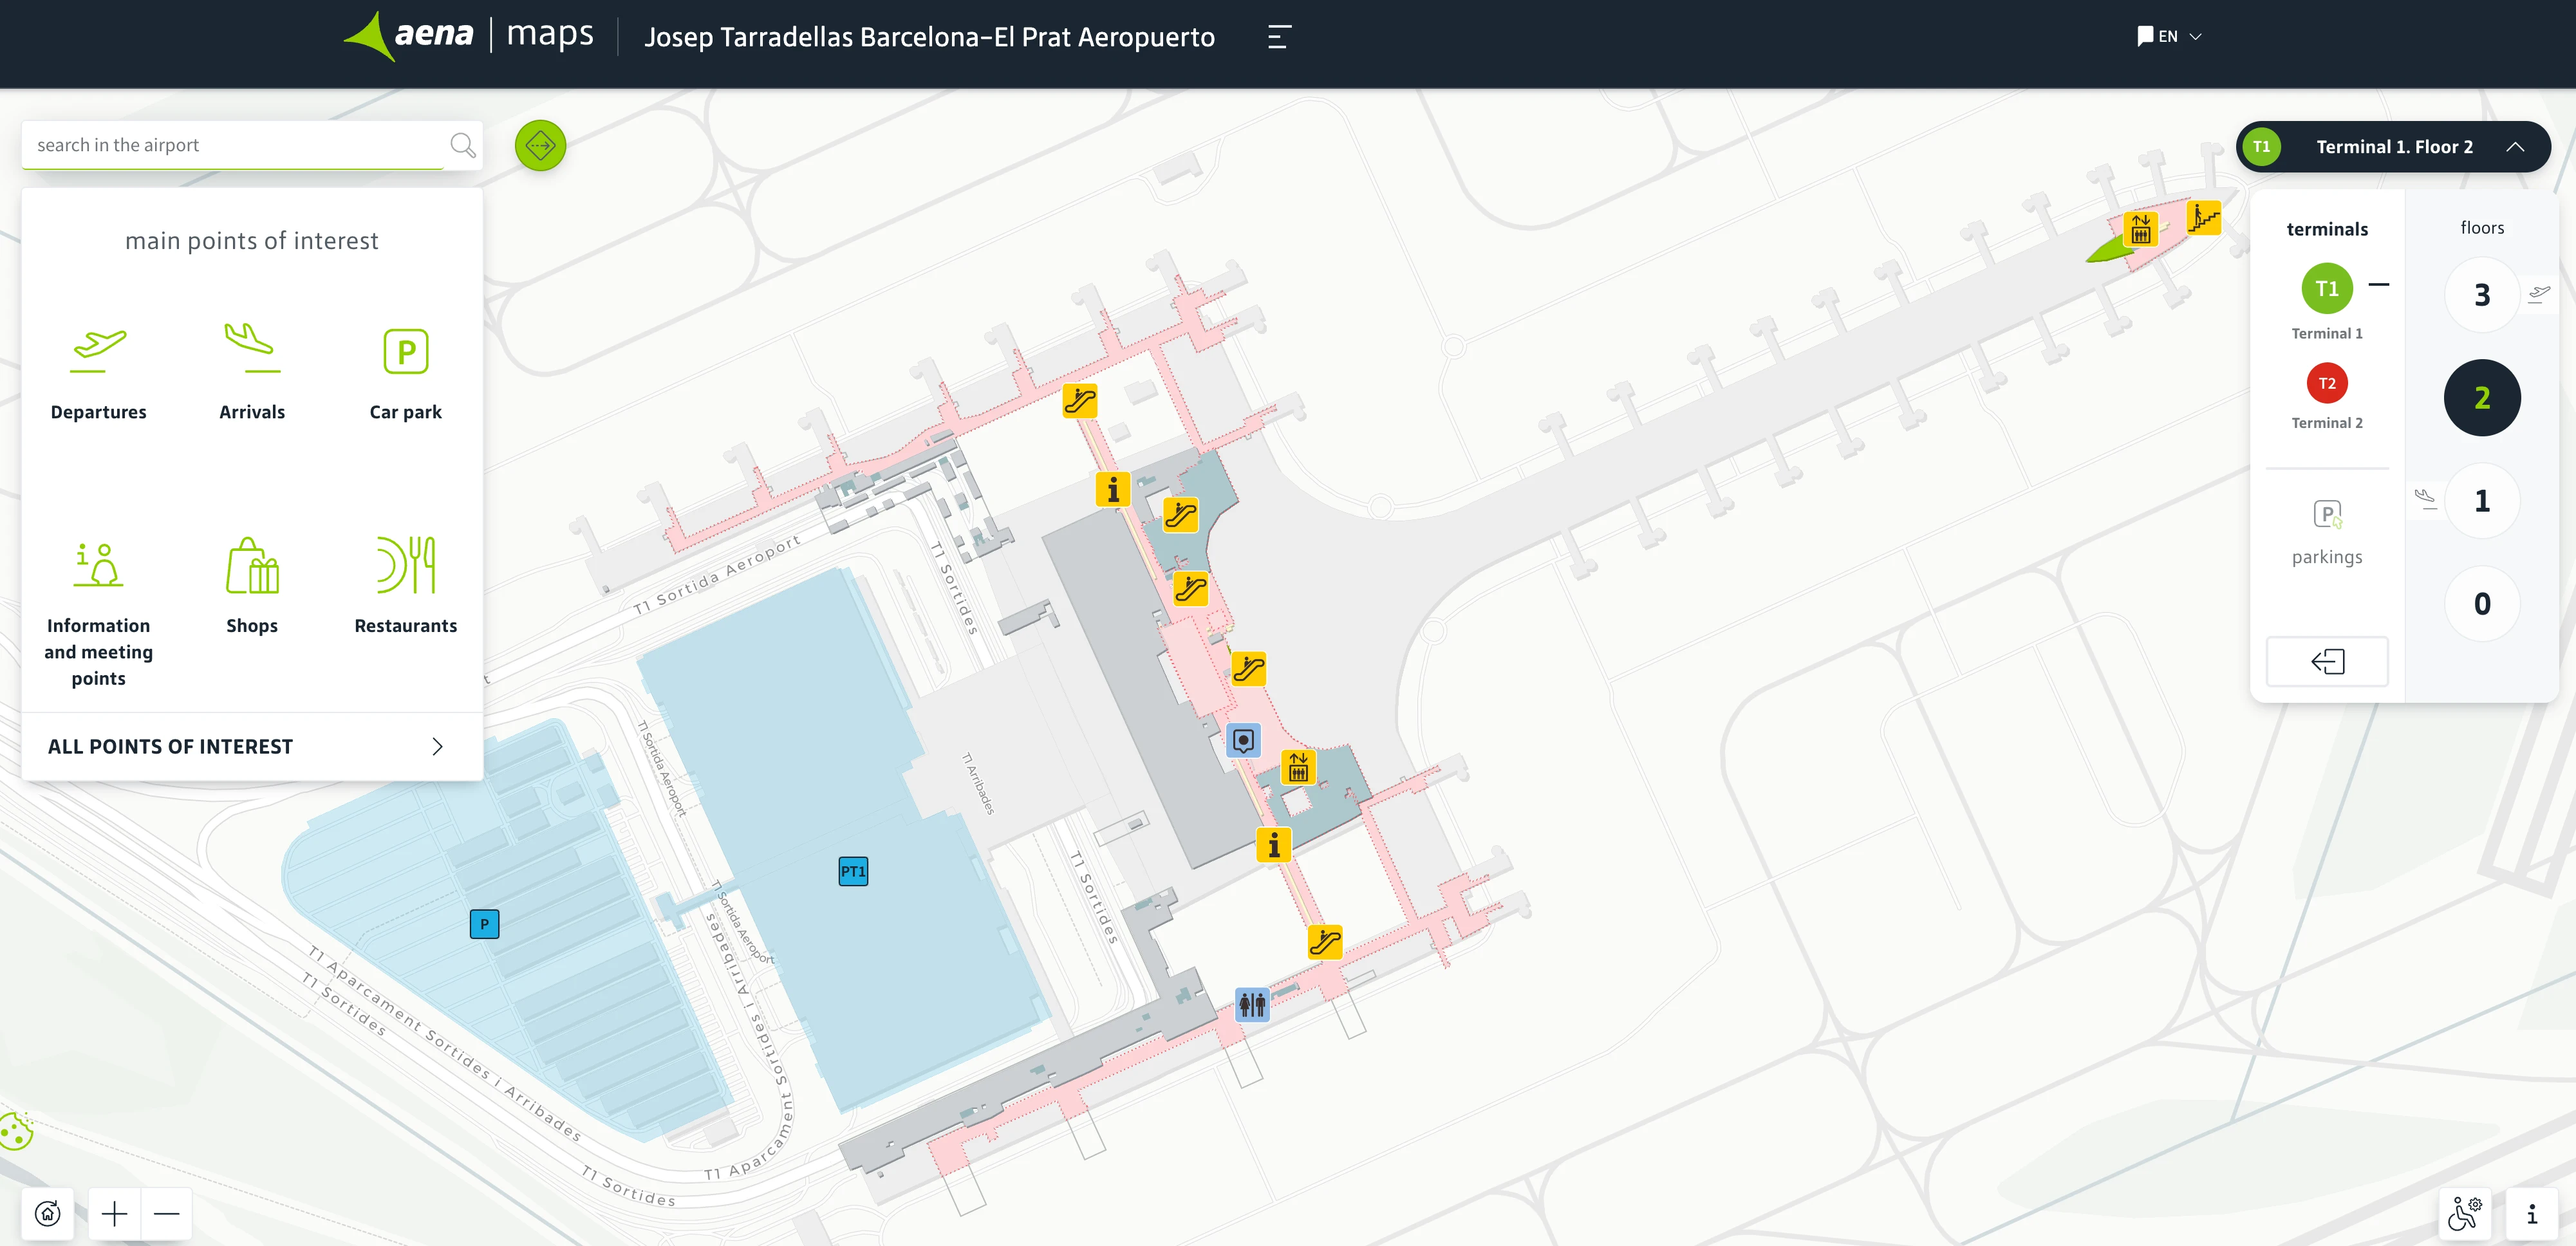Click the exit button below the floors panel

(2327, 661)
